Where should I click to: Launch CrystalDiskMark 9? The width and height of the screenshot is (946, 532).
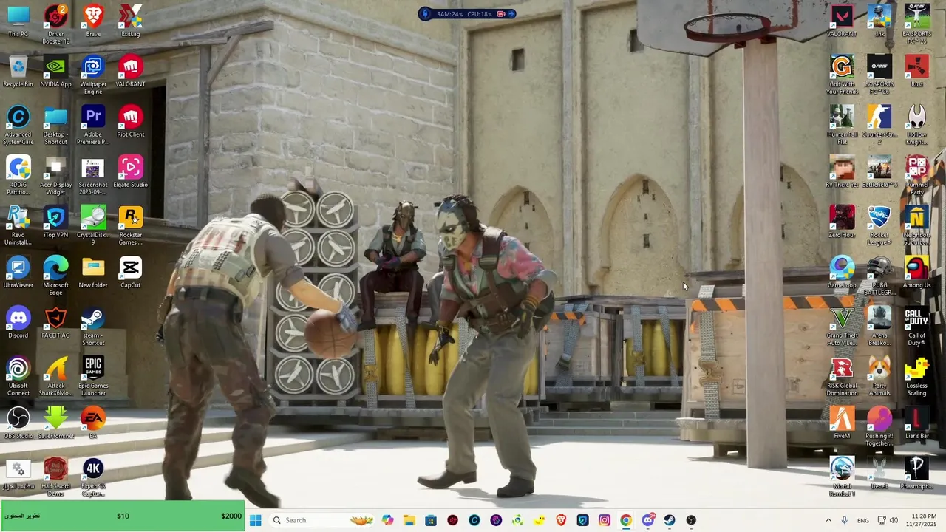[x=93, y=225]
